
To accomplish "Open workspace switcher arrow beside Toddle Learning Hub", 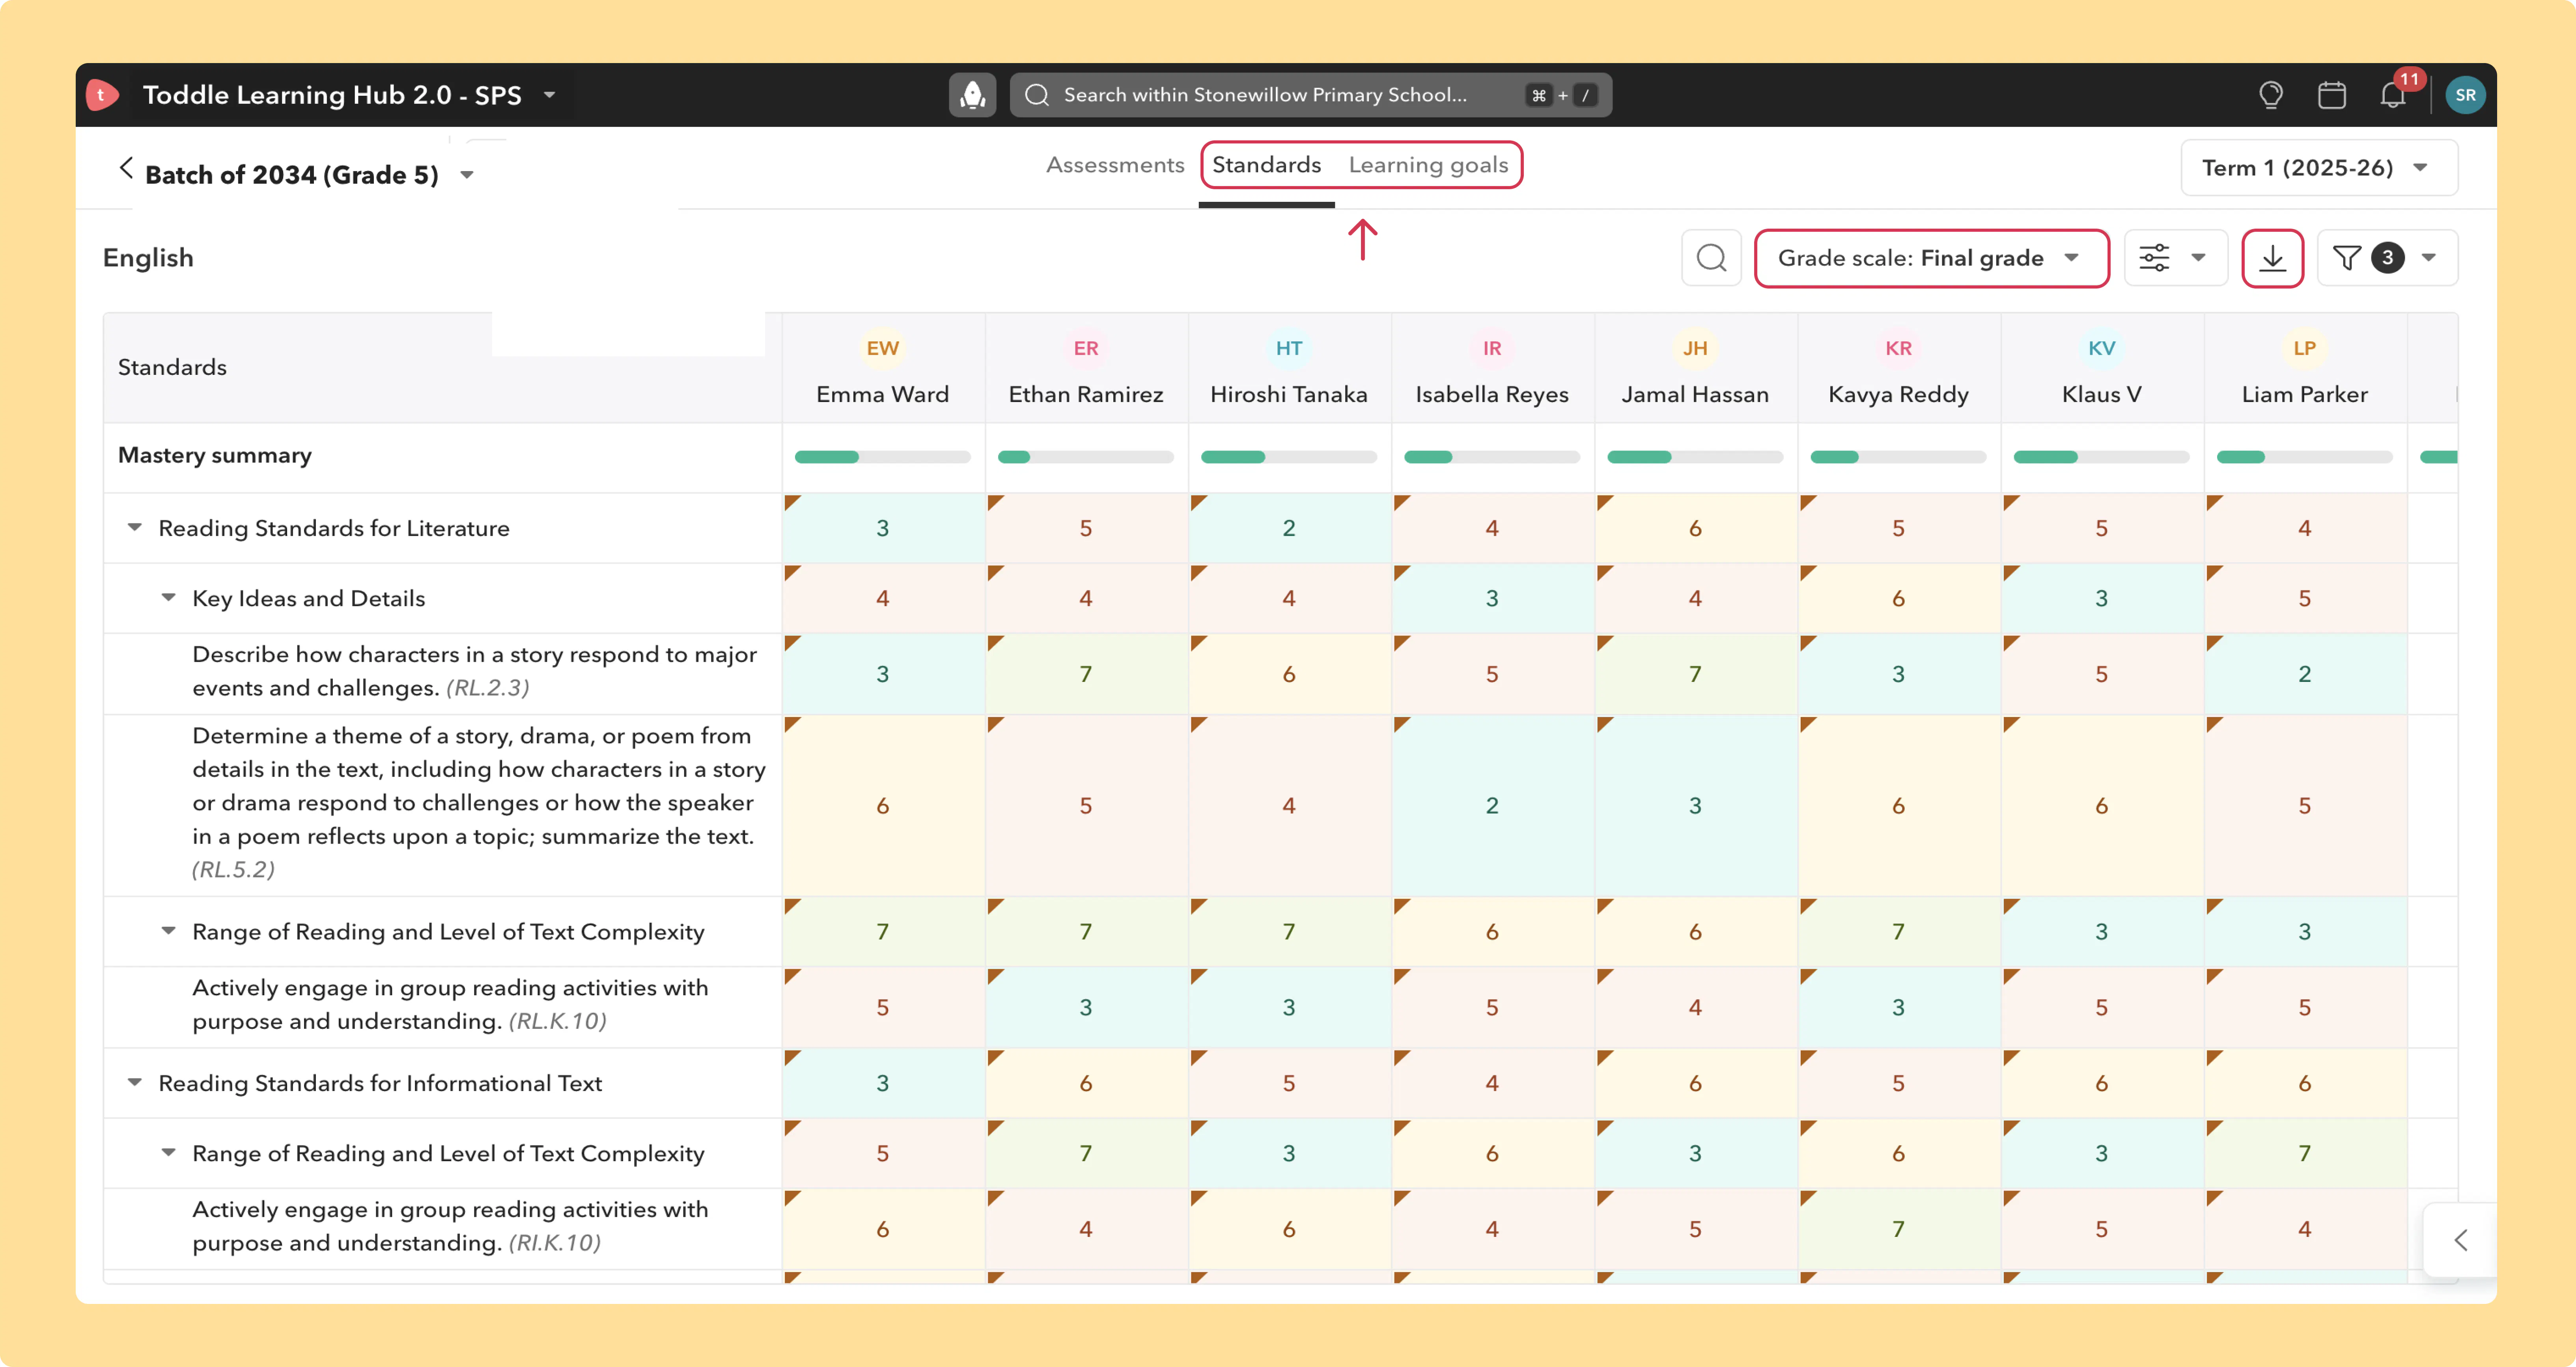I will click(x=549, y=95).
